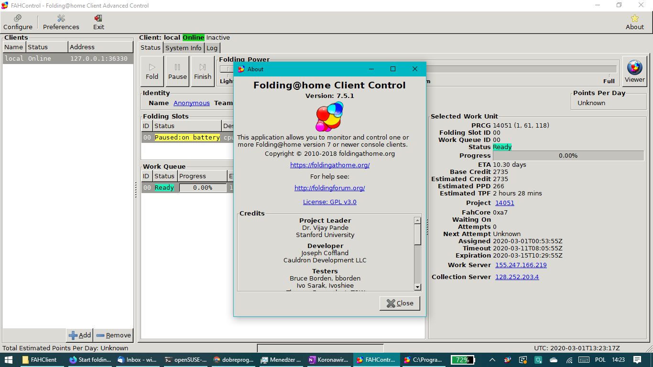Click the POL language indicator
The width and height of the screenshot is (653, 367).
click(600, 360)
